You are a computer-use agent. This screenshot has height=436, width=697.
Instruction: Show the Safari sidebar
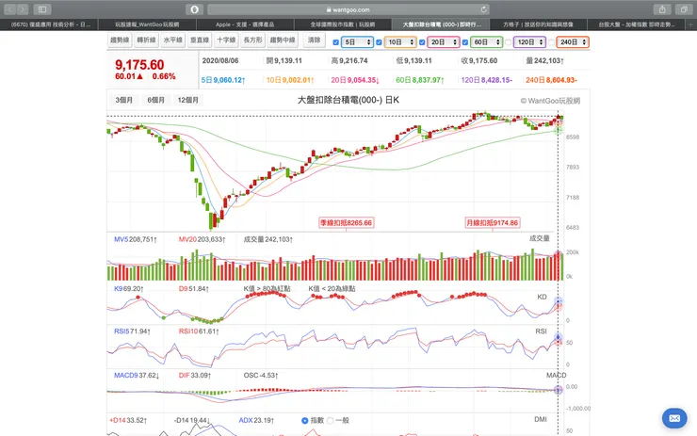[x=42, y=9]
